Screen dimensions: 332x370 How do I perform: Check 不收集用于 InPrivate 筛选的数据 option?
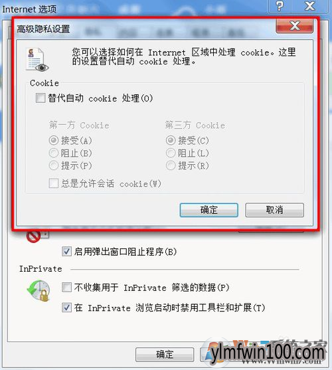tap(66, 288)
